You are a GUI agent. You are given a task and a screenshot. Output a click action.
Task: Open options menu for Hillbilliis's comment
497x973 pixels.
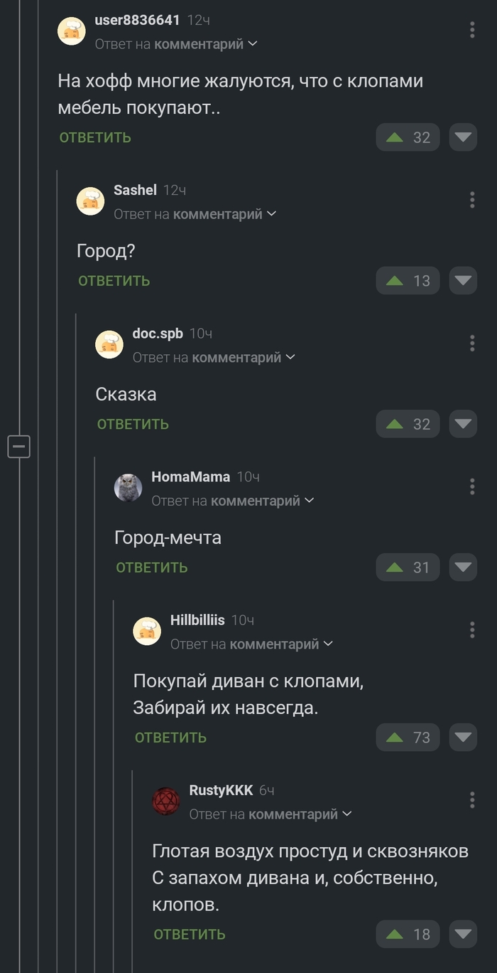(472, 629)
